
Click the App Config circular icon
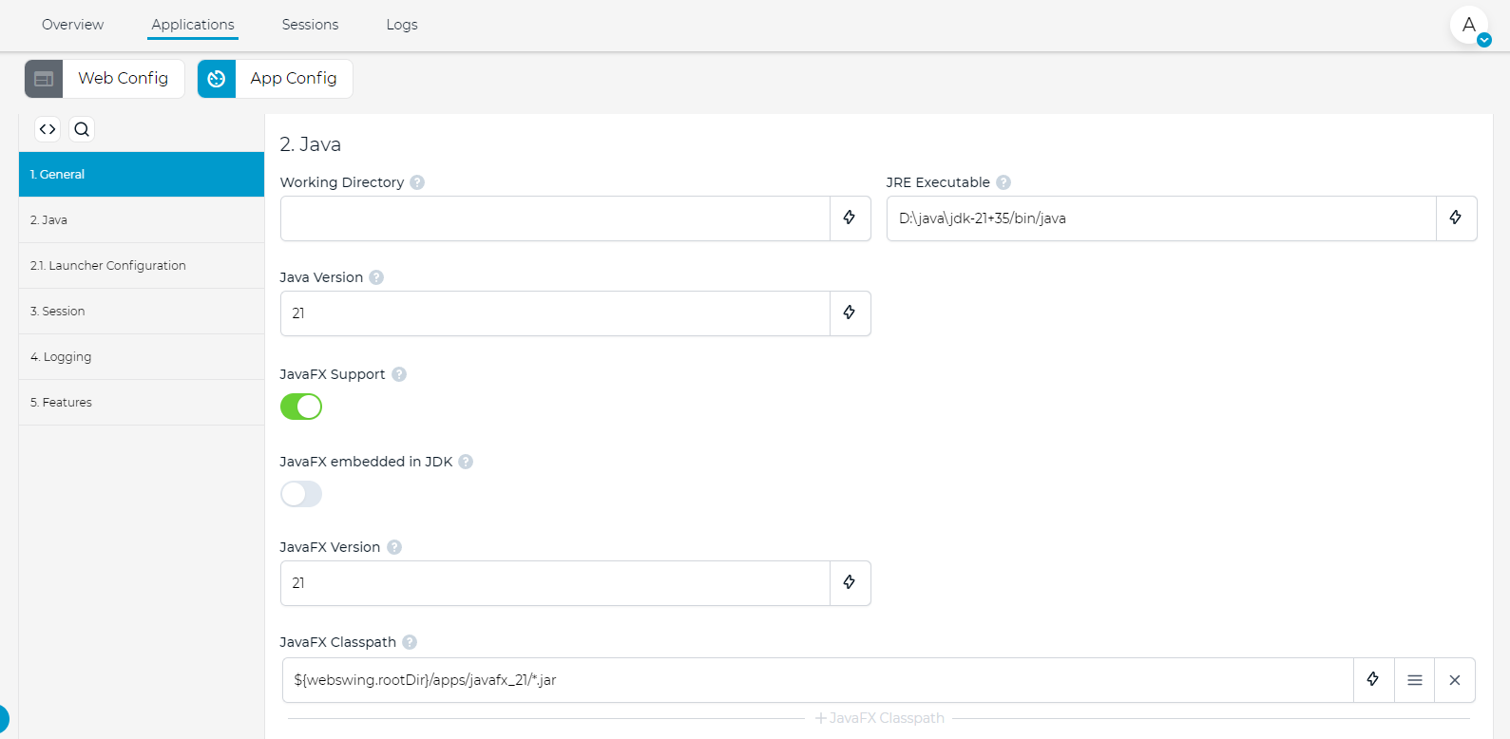(217, 79)
